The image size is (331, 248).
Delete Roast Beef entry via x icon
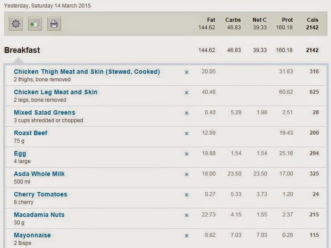click(187, 133)
